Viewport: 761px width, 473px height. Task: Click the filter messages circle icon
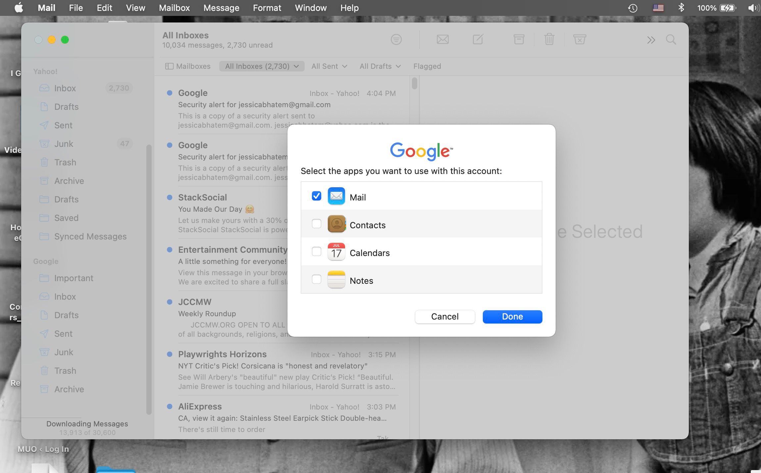click(x=396, y=40)
